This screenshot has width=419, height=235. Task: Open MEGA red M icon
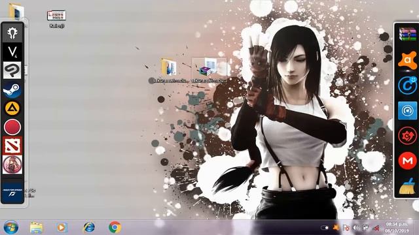pos(407,161)
